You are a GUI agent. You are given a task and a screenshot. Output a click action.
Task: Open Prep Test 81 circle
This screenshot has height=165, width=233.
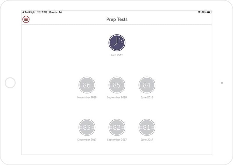click(x=147, y=127)
